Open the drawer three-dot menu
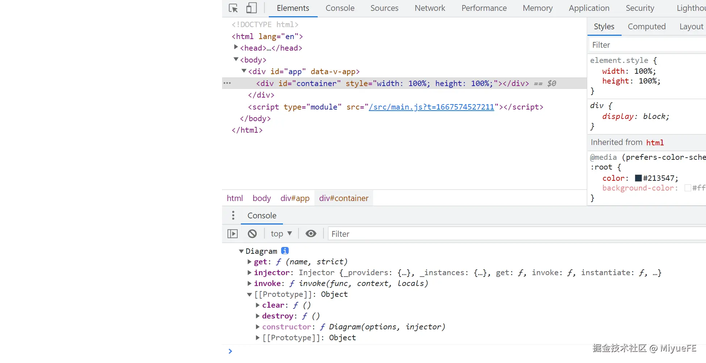Viewport: 706px width, 363px height. click(233, 215)
